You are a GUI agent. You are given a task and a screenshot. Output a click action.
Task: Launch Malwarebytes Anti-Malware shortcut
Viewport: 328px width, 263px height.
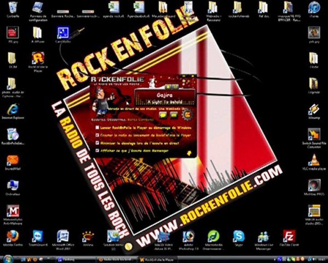tap(13, 214)
